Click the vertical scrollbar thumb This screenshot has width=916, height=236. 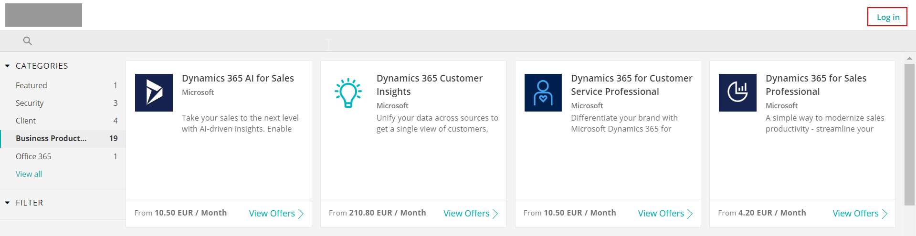tap(909, 134)
